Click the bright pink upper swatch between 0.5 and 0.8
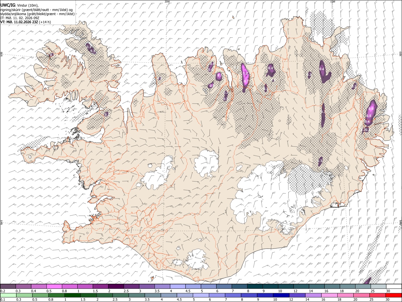The width and height of the screenshot is (402, 302). 54,287
